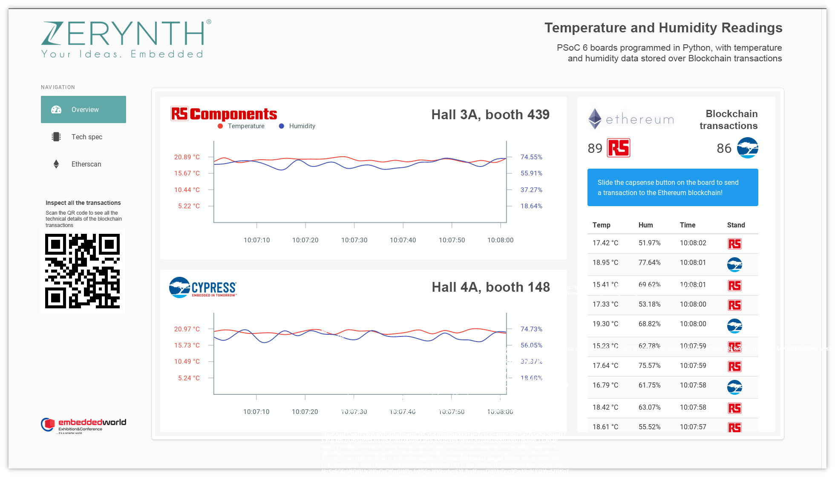Click the Cypress stand icon in 18.95 °C row
Image resolution: width=835 pixels, height=477 pixels.
pyautogui.click(x=734, y=264)
